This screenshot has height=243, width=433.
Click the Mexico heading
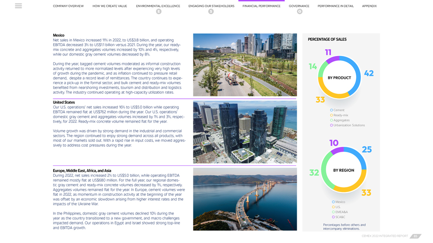pos(59,35)
